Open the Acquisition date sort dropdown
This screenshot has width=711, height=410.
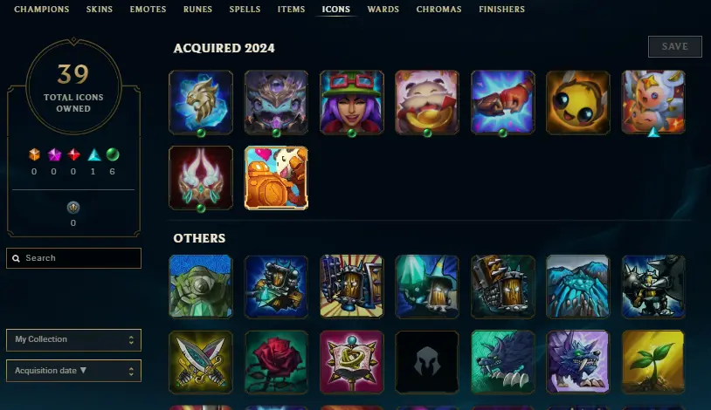coord(73,371)
